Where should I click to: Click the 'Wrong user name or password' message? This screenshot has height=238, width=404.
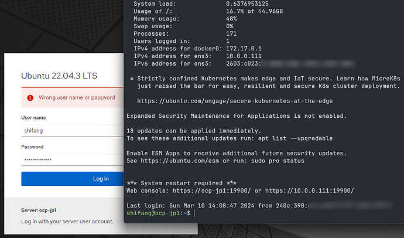77,97
